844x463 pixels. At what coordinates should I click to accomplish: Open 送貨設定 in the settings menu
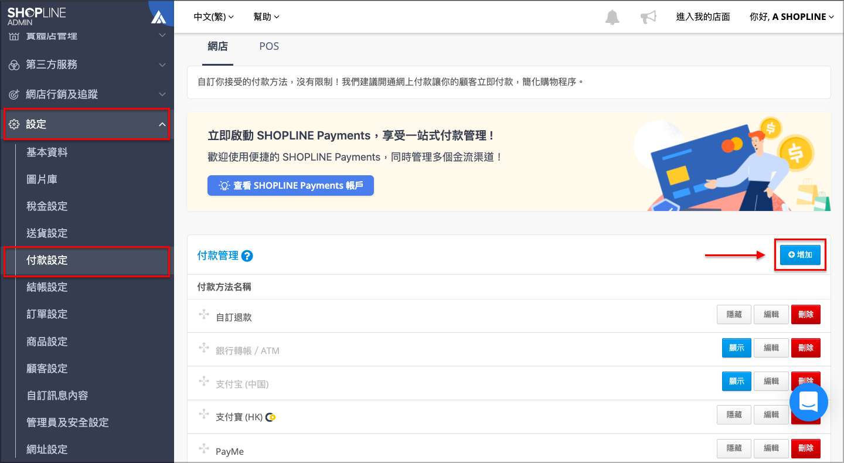point(47,233)
